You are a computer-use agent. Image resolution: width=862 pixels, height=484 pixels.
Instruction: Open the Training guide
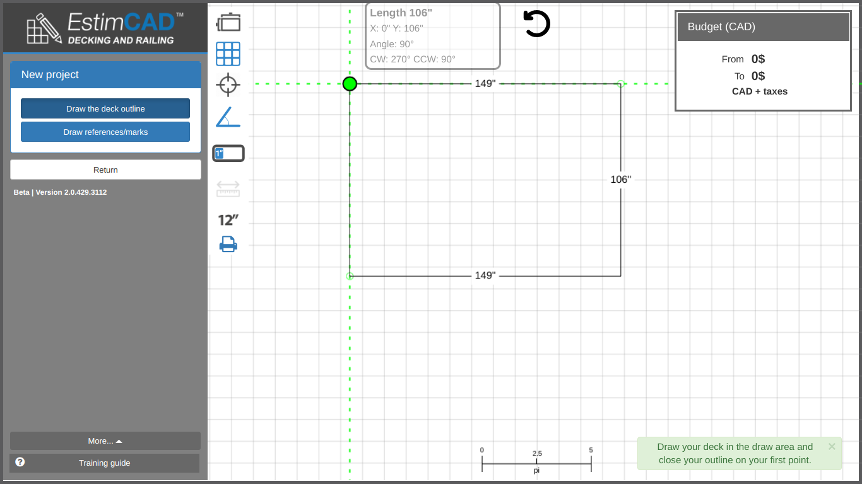tap(105, 463)
